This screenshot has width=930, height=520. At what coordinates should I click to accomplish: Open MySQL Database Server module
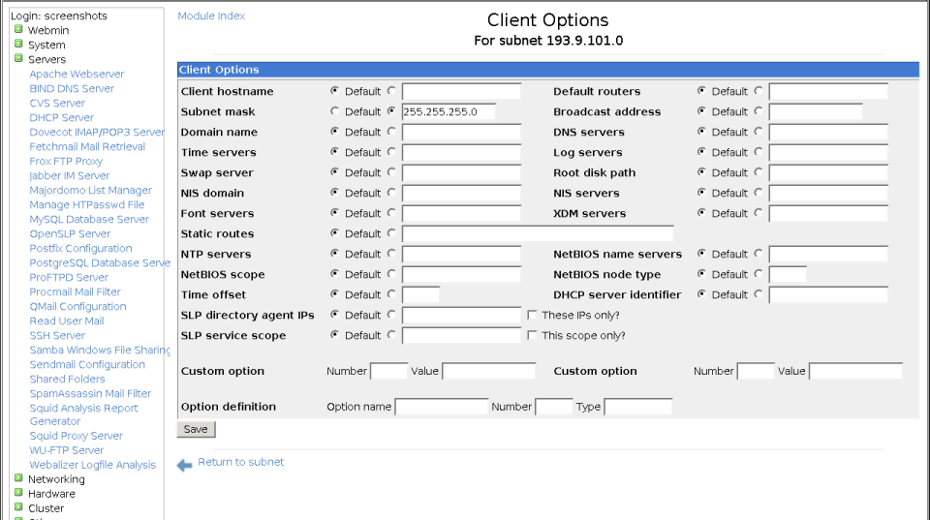(89, 220)
